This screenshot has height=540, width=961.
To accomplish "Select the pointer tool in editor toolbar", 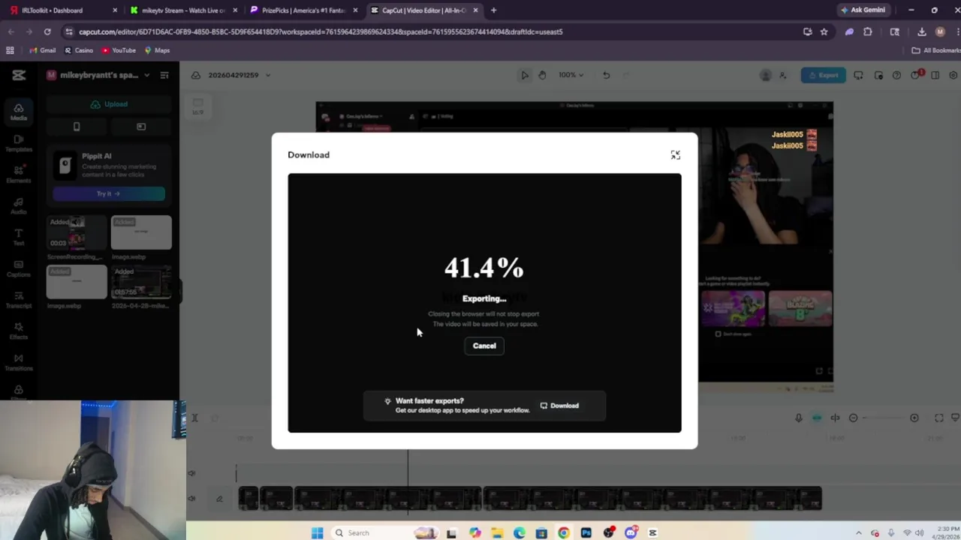I will pos(525,75).
